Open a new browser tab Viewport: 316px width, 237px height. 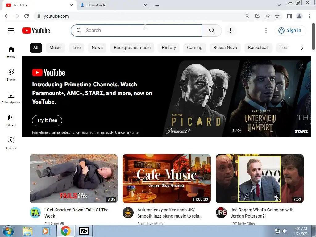pos(157,5)
